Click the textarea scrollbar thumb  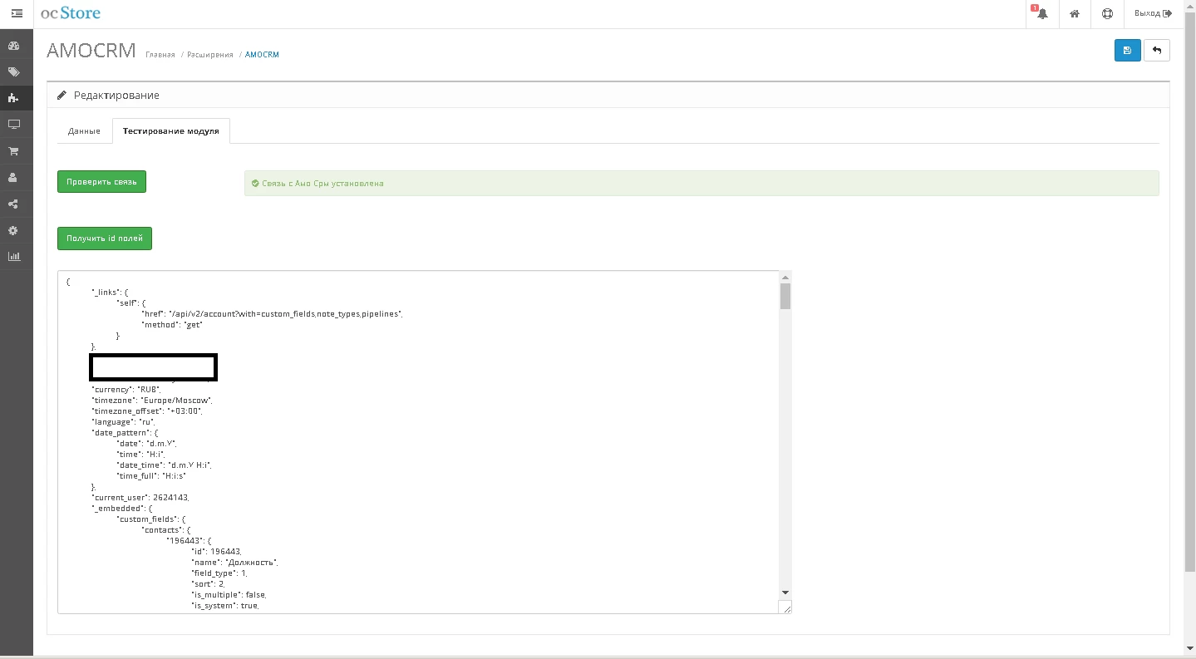pyautogui.click(x=785, y=296)
